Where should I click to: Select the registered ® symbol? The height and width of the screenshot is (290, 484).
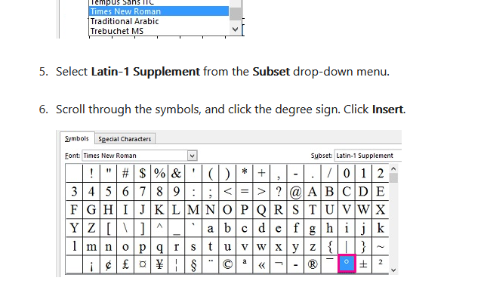(313, 264)
